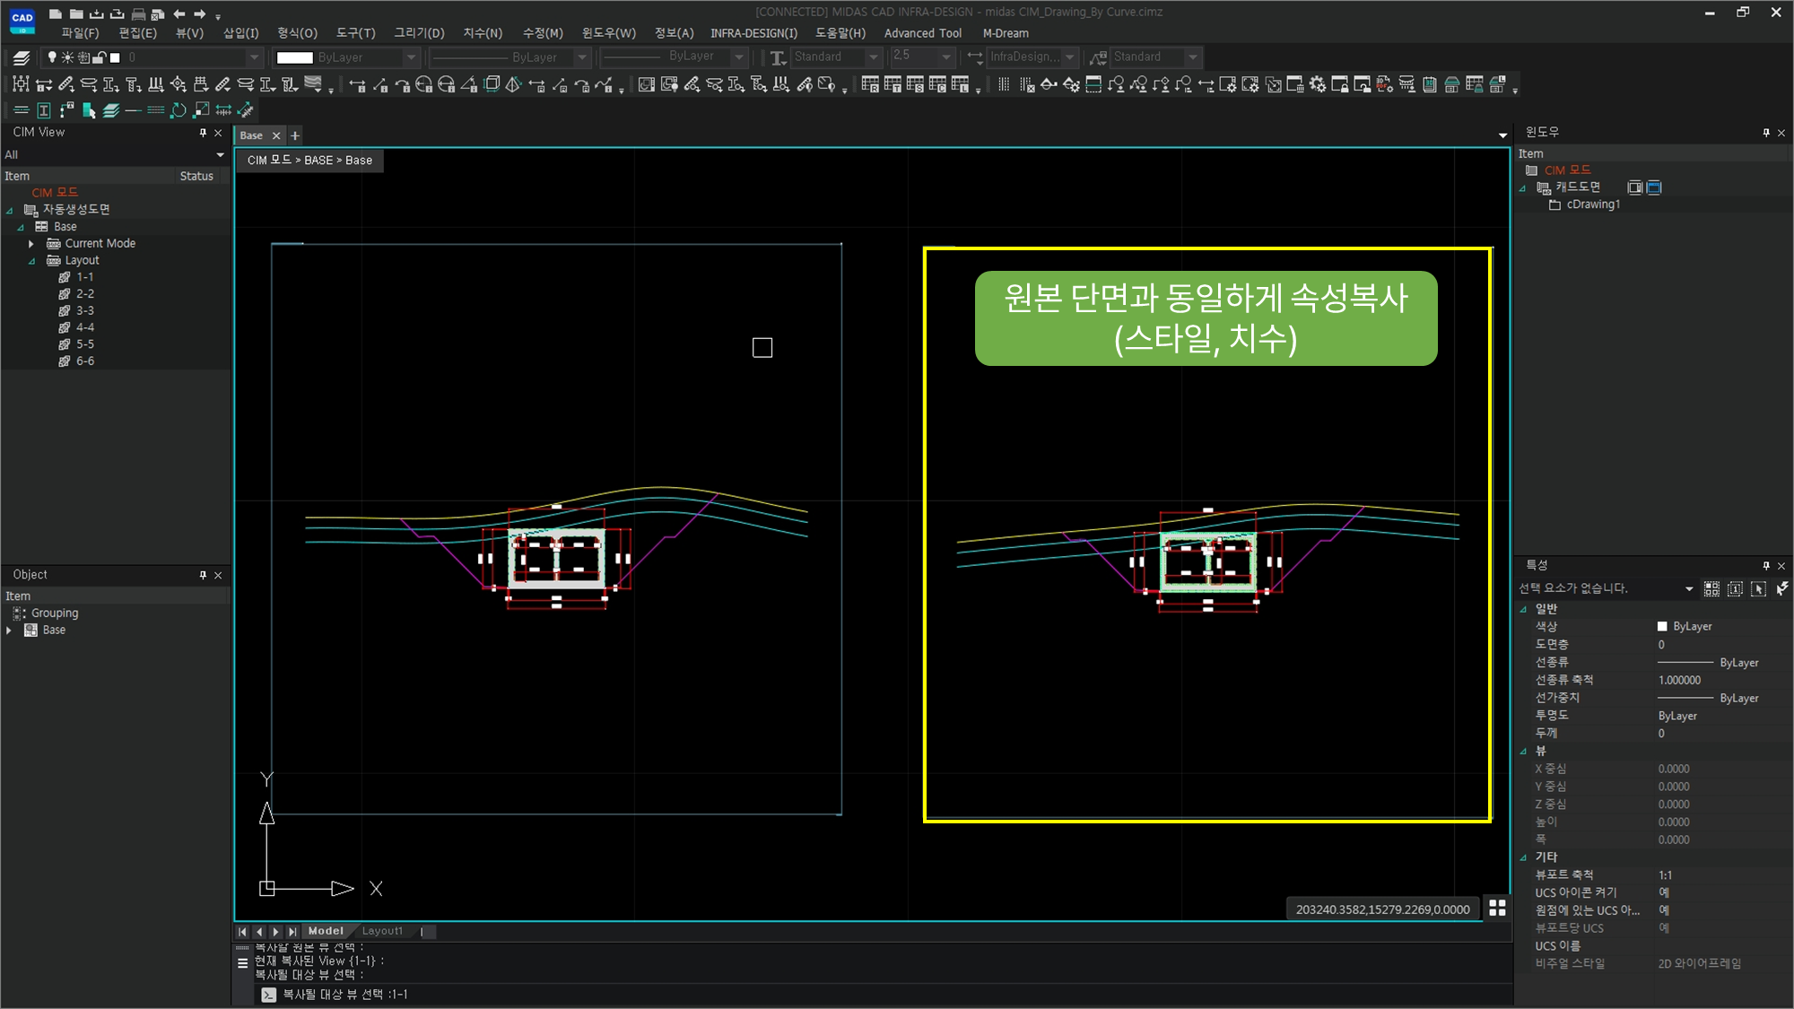Toggle the layer on/off lightbulb icon

click(52, 57)
